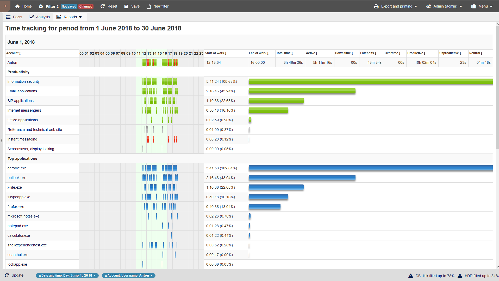
Task: Click the DB disk warning triangle icon
Action: point(411,276)
